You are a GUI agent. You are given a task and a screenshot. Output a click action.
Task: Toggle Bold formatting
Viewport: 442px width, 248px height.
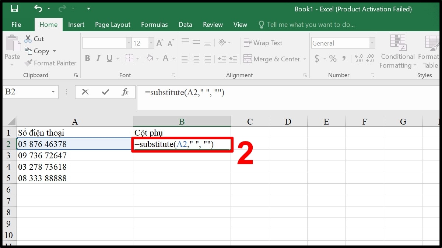pos(87,58)
